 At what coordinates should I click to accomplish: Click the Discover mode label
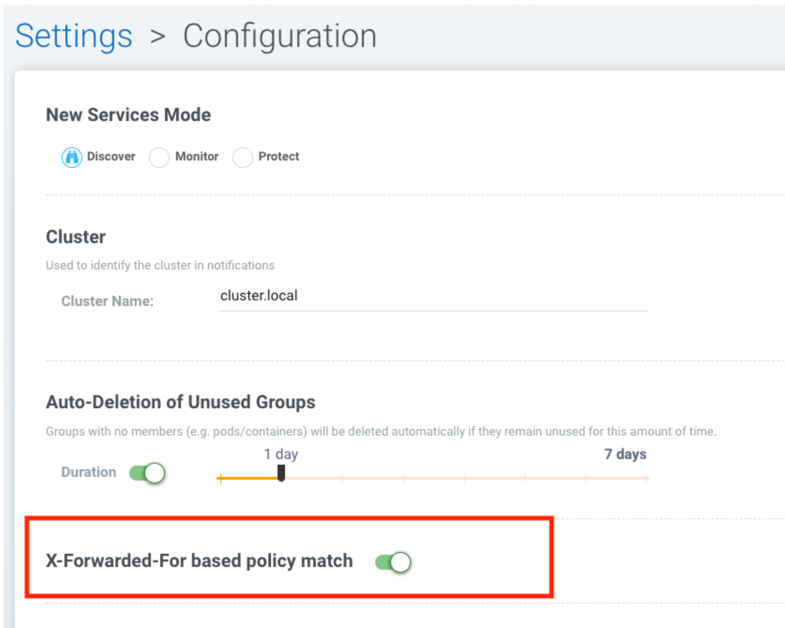(111, 157)
